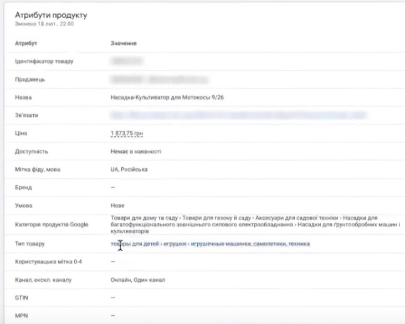
Task: Click the Значення column header
Action: point(124,43)
